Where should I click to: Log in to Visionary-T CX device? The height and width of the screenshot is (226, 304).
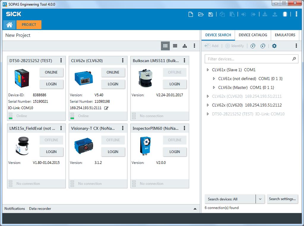click(113, 152)
